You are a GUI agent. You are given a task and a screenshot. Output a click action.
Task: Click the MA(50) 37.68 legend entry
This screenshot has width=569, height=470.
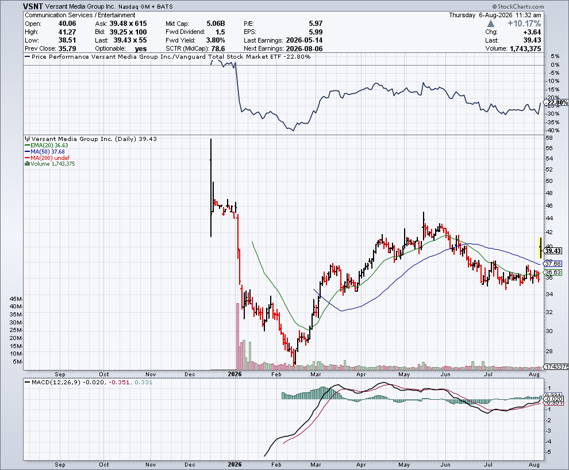pyautogui.click(x=45, y=152)
